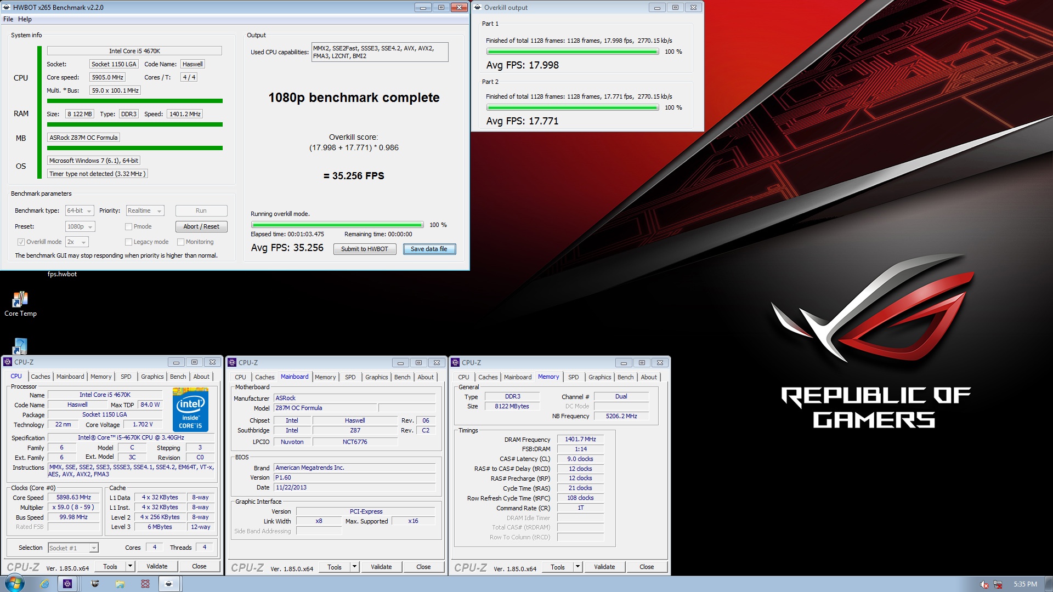Switch to Bench tab in CPU-Z CPU-tab window
This screenshot has height=592, width=1053.
(x=178, y=377)
